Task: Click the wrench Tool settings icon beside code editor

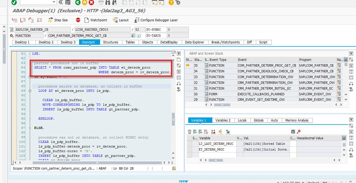Action: 179,90
